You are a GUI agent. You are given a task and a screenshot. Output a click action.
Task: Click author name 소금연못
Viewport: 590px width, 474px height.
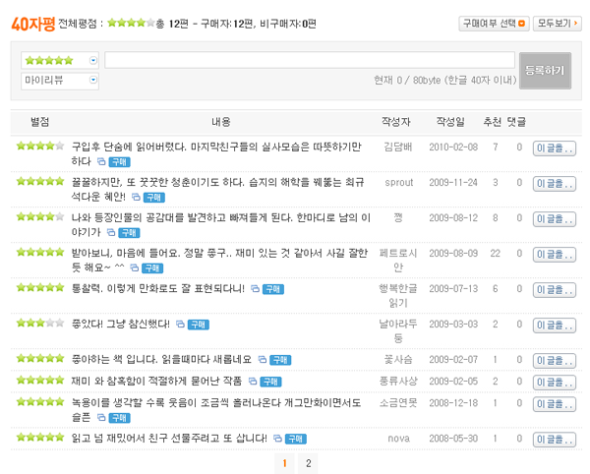[x=398, y=403]
